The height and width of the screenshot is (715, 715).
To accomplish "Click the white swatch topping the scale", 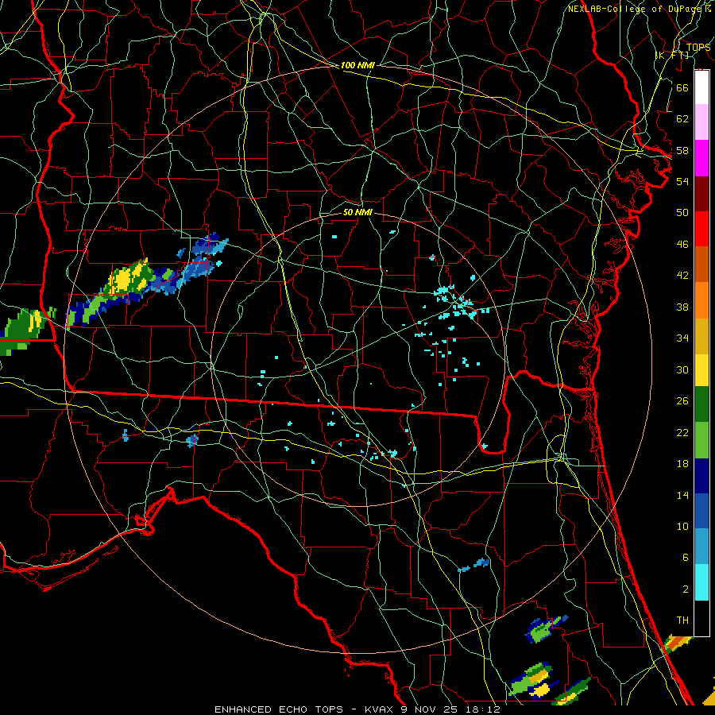I will click(x=701, y=87).
